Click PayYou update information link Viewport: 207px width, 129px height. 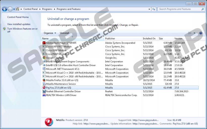[145, 124]
